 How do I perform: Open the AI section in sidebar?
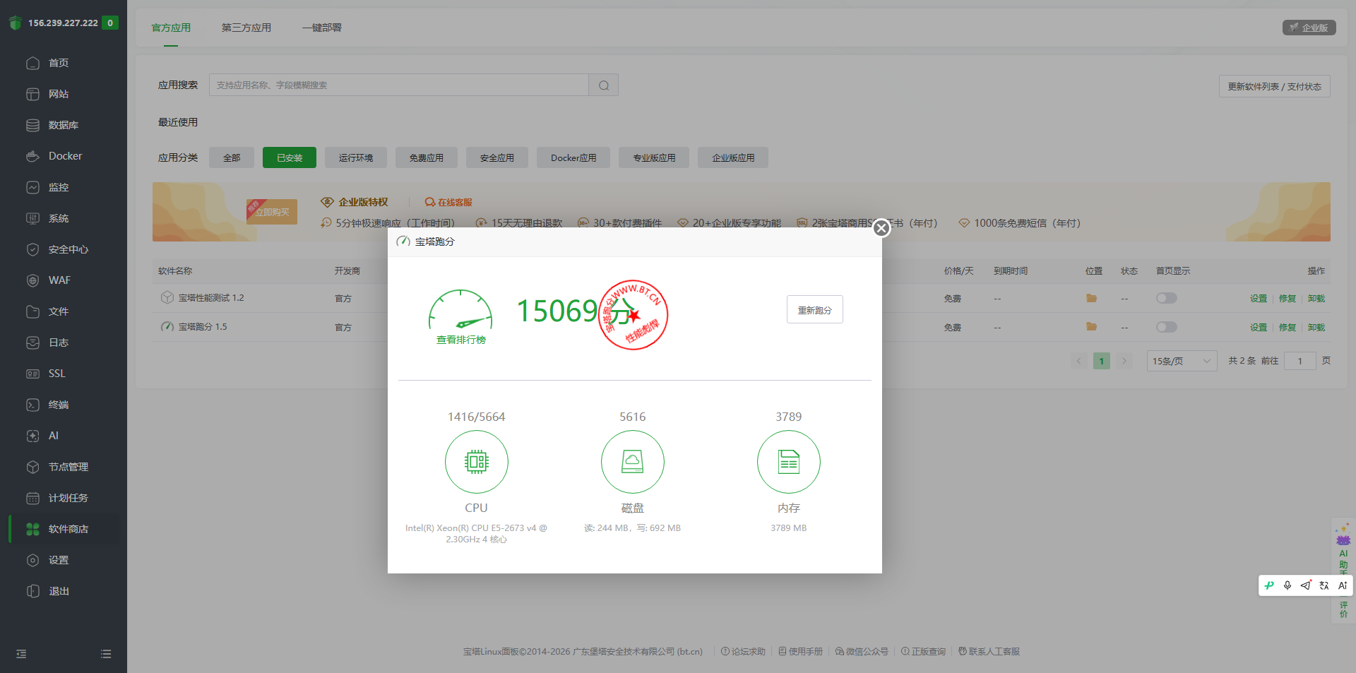click(54, 436)
